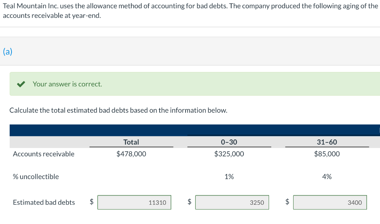This screenshot has width=380, height=224.
Task: Click the 31–60 column header
Action: [327, 142]
